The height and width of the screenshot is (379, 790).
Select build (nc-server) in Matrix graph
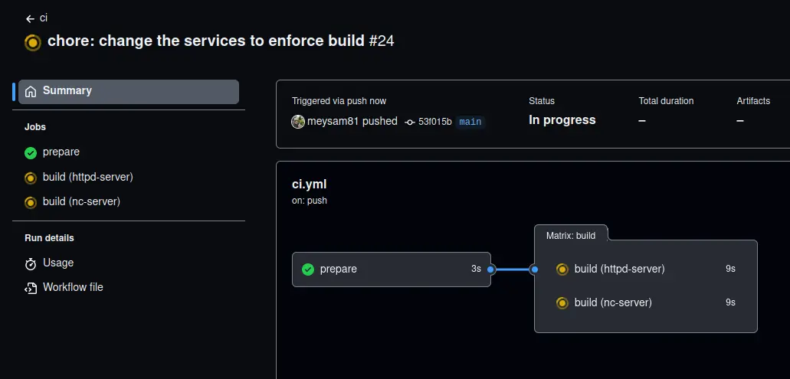pos(613,303)
